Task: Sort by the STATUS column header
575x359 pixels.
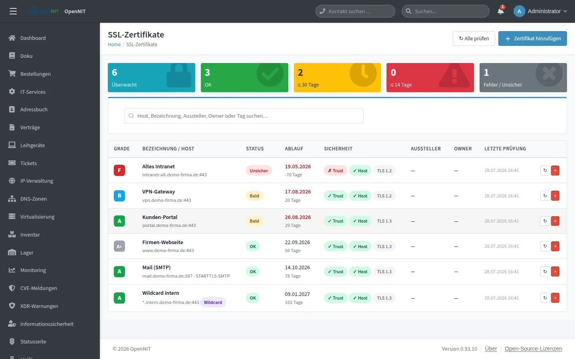Action: click(x=255, y=149)
